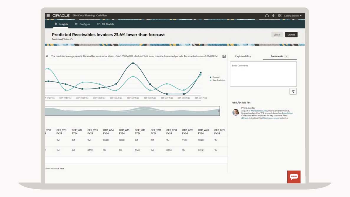This screenshot has height=197, width=350.
Task: Click the Oracle logo
Action: [61, 16]
